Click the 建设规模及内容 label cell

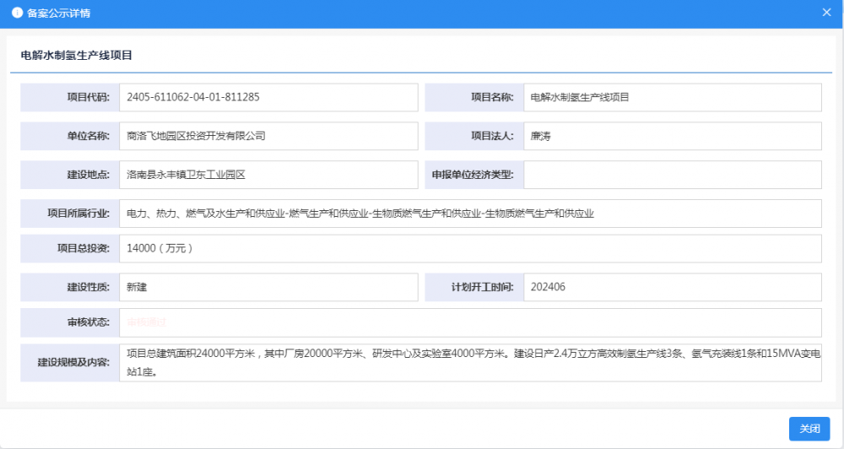(70, 362)
